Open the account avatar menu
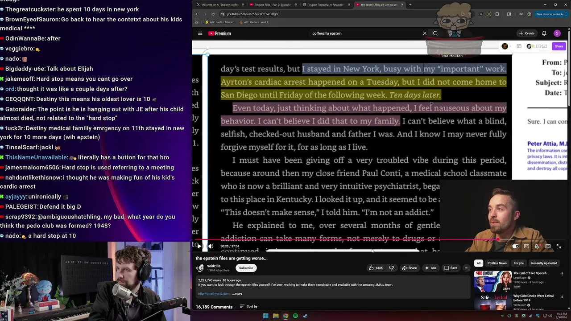The image size is (571, 321). tap(557, 33)
